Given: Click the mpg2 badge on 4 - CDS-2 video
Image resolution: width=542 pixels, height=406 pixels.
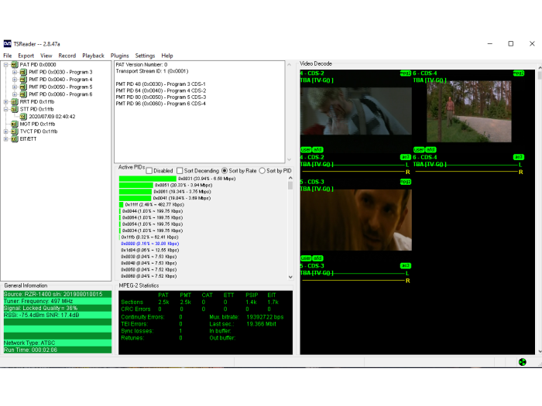Looking at the screenshot, I should (x=405, y=73).
